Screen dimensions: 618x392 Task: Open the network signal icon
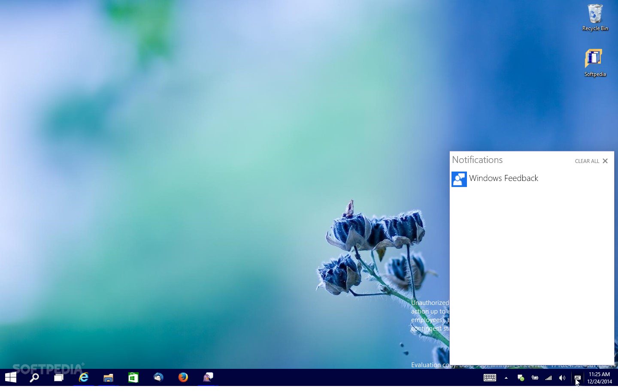[x=548, y=378]
